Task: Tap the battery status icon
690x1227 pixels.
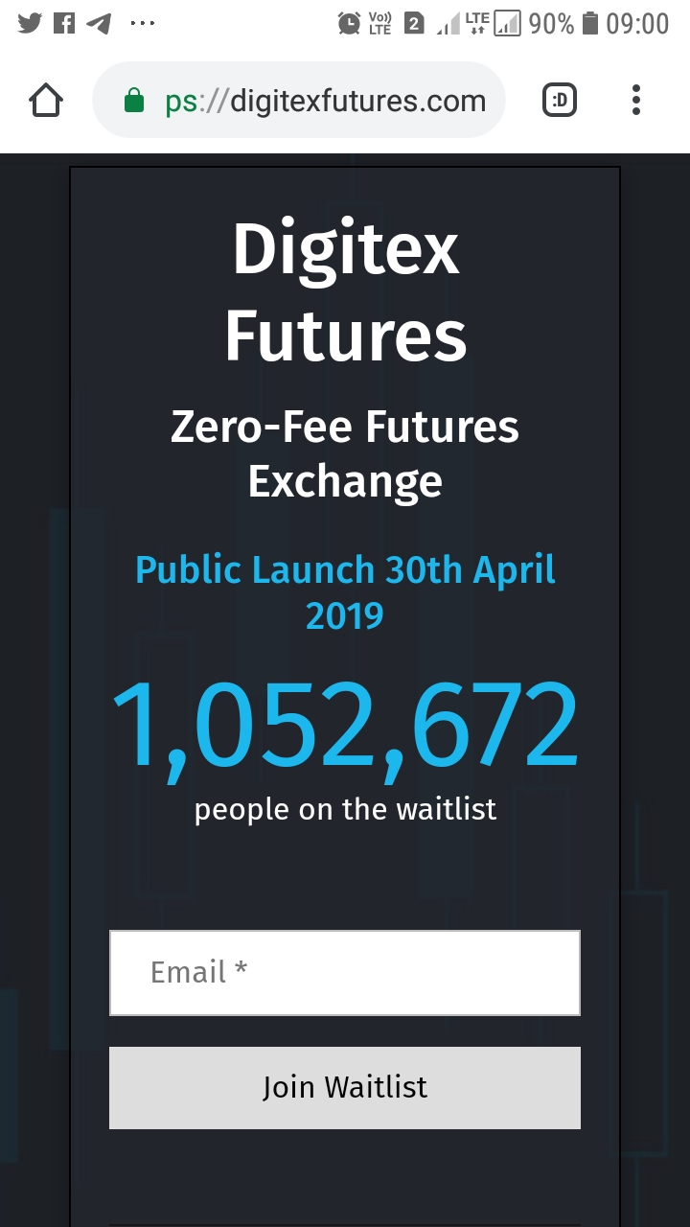Action: pyautogui.click(x=590, y=23)
